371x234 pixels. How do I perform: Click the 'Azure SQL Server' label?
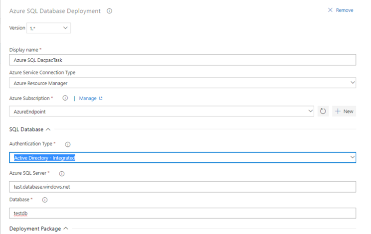click(28, 173)
